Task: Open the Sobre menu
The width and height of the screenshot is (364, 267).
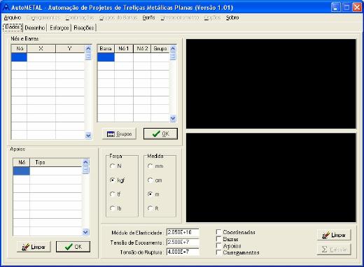Action: pyautogui.click(x=232, y=17)
